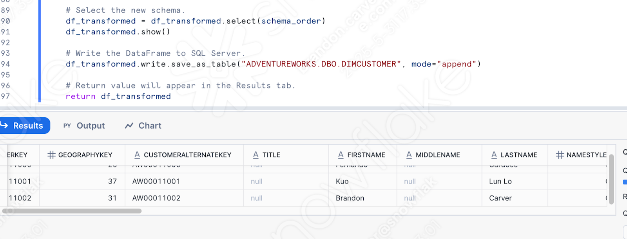
Task: Click the text type icon next to FIRSTNAME
Action: coord(340,155)
